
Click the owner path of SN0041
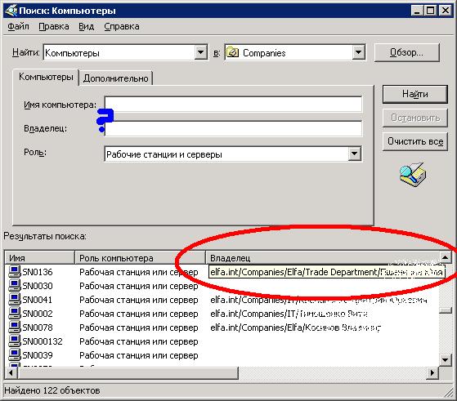tap(319, 300)
